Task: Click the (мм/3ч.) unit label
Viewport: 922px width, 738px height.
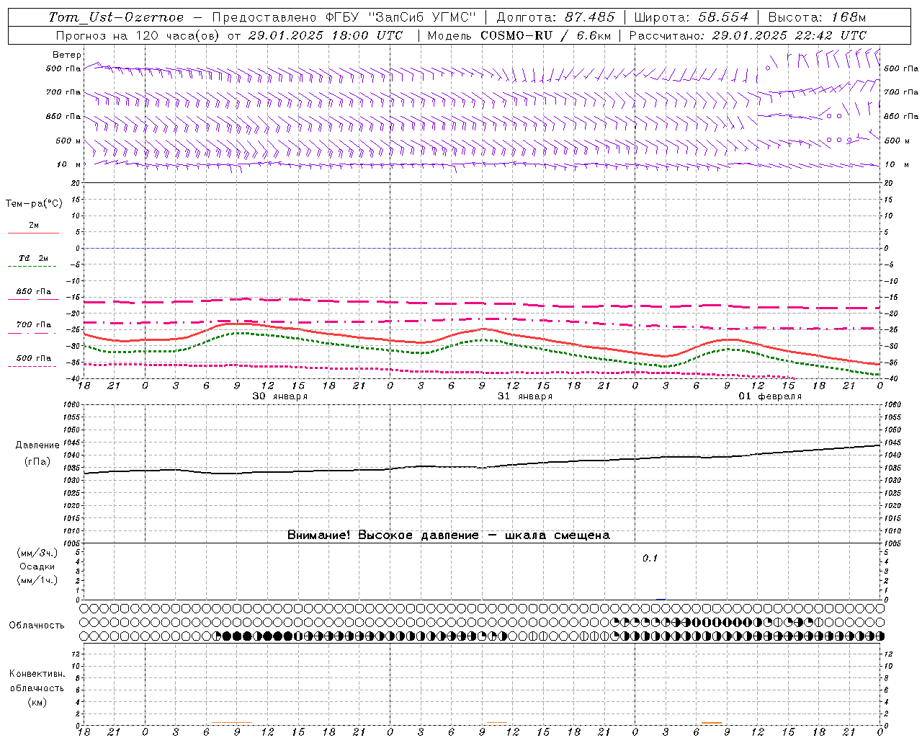Action: pos(37,553)
